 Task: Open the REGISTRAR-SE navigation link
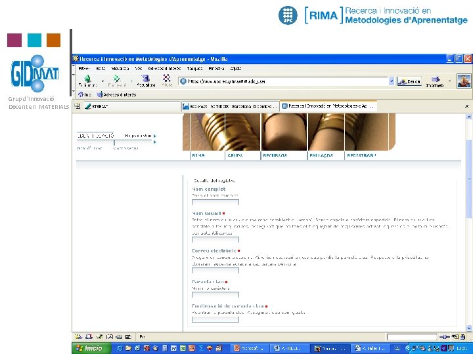361,155
